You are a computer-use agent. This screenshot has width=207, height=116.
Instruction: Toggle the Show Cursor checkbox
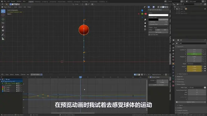pos(151,77)
